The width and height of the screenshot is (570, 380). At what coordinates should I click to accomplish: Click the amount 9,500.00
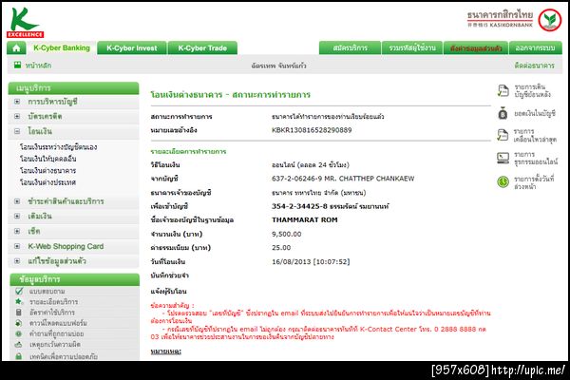pyautogui.click(x=287, y=234)
